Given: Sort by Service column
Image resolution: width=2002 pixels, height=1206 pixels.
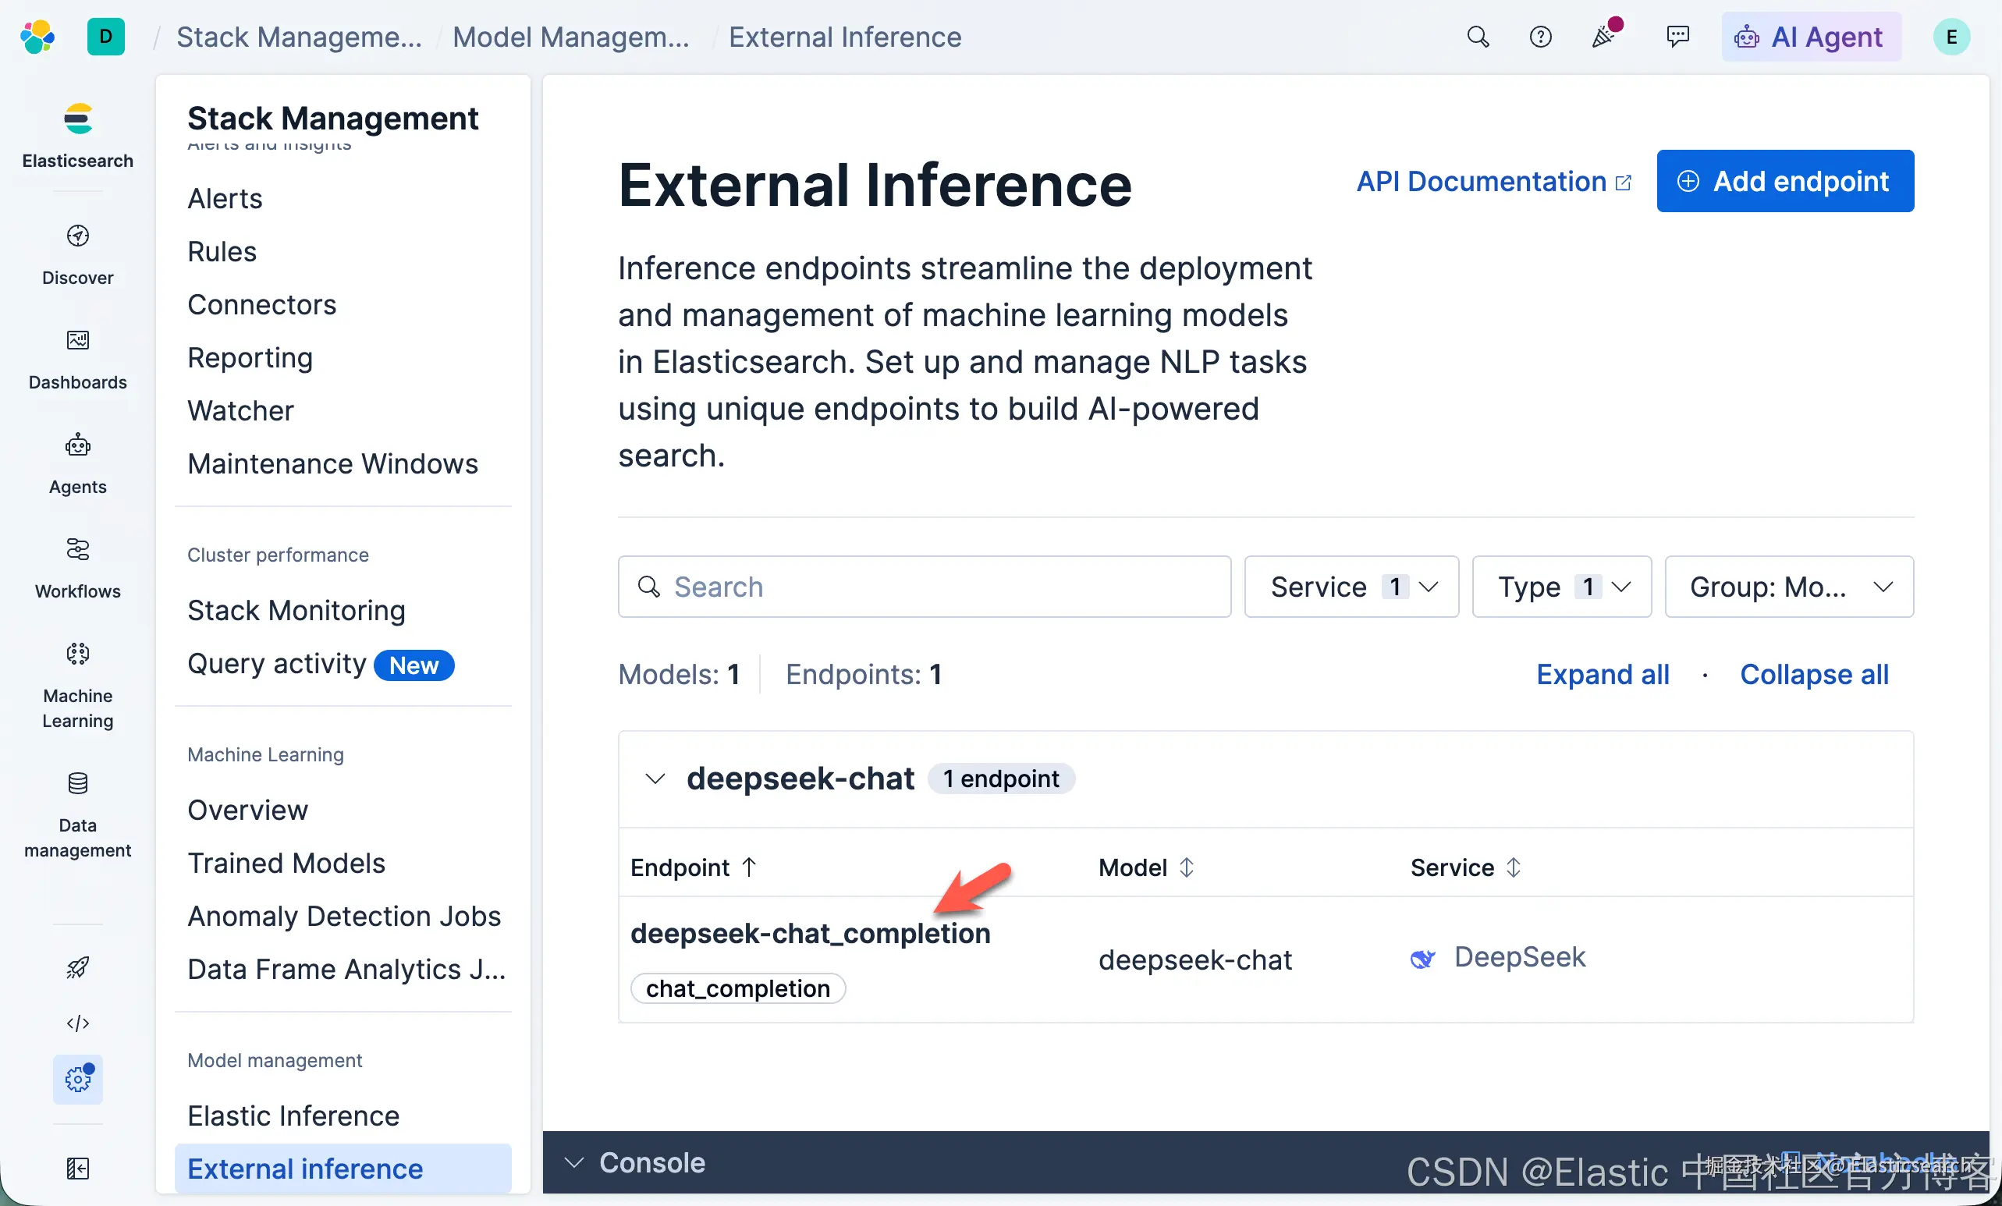Looking at the screenshot, I should coord(1466,867).
